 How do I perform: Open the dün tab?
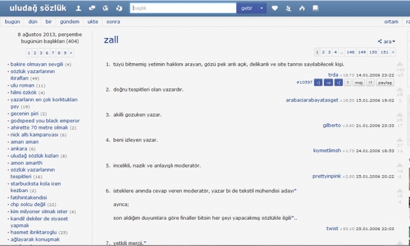pos(33,22)
